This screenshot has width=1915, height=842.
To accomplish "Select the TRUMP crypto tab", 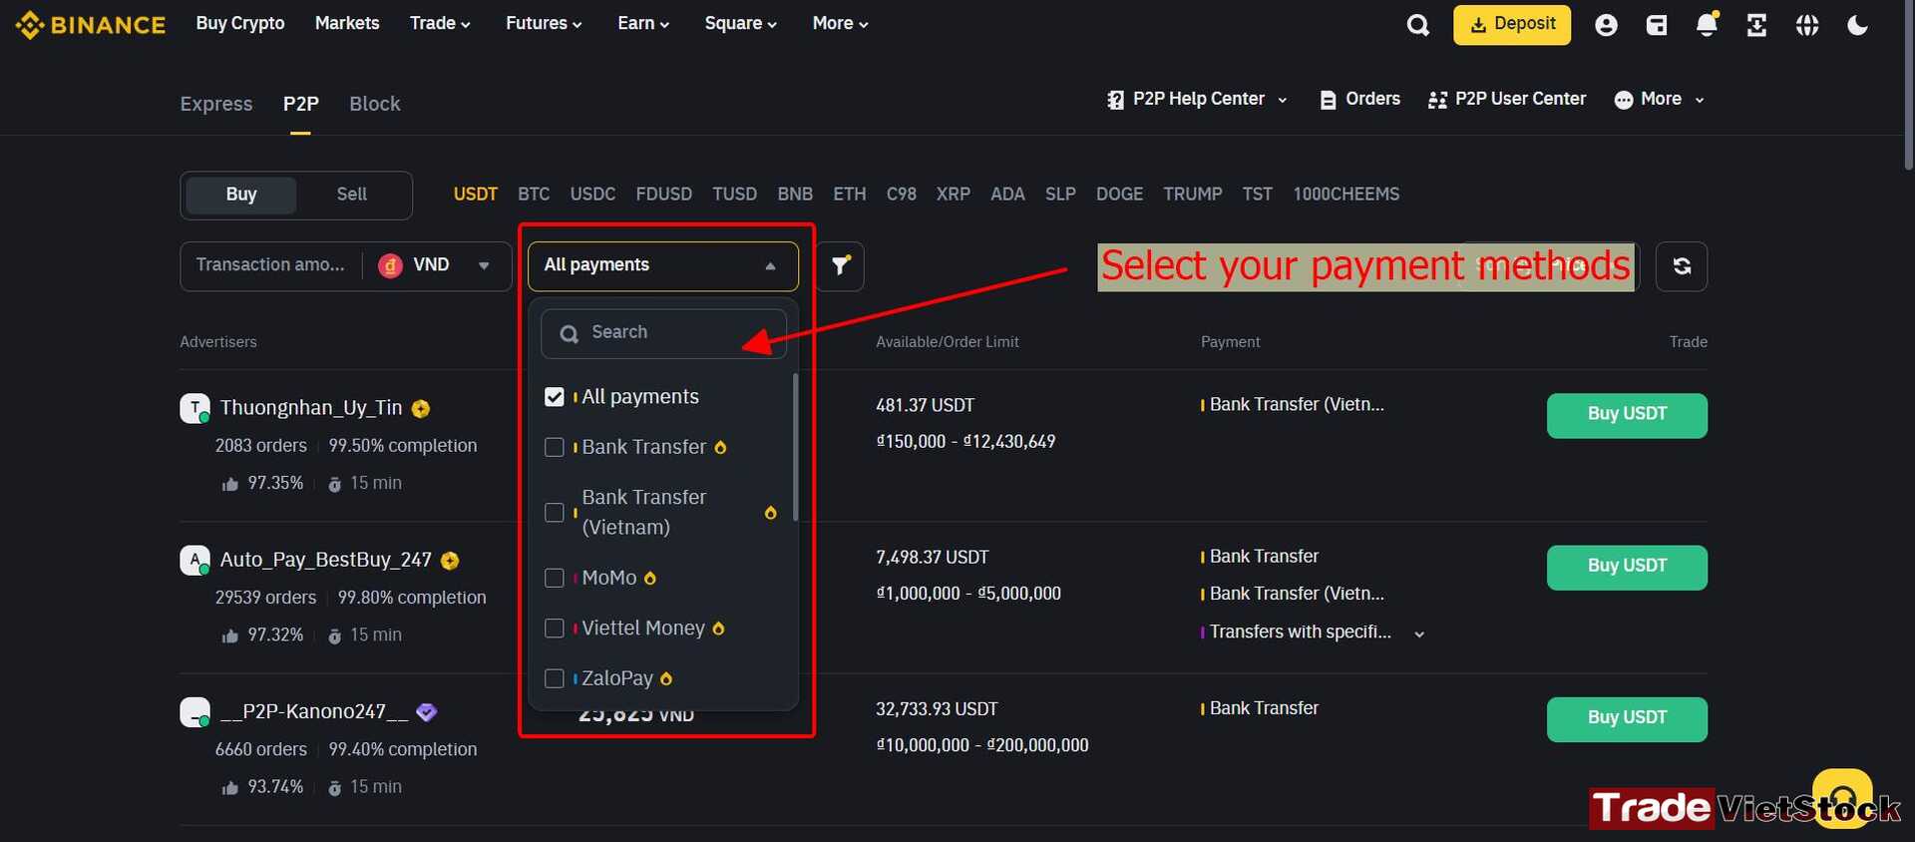I will (1193, 195).
